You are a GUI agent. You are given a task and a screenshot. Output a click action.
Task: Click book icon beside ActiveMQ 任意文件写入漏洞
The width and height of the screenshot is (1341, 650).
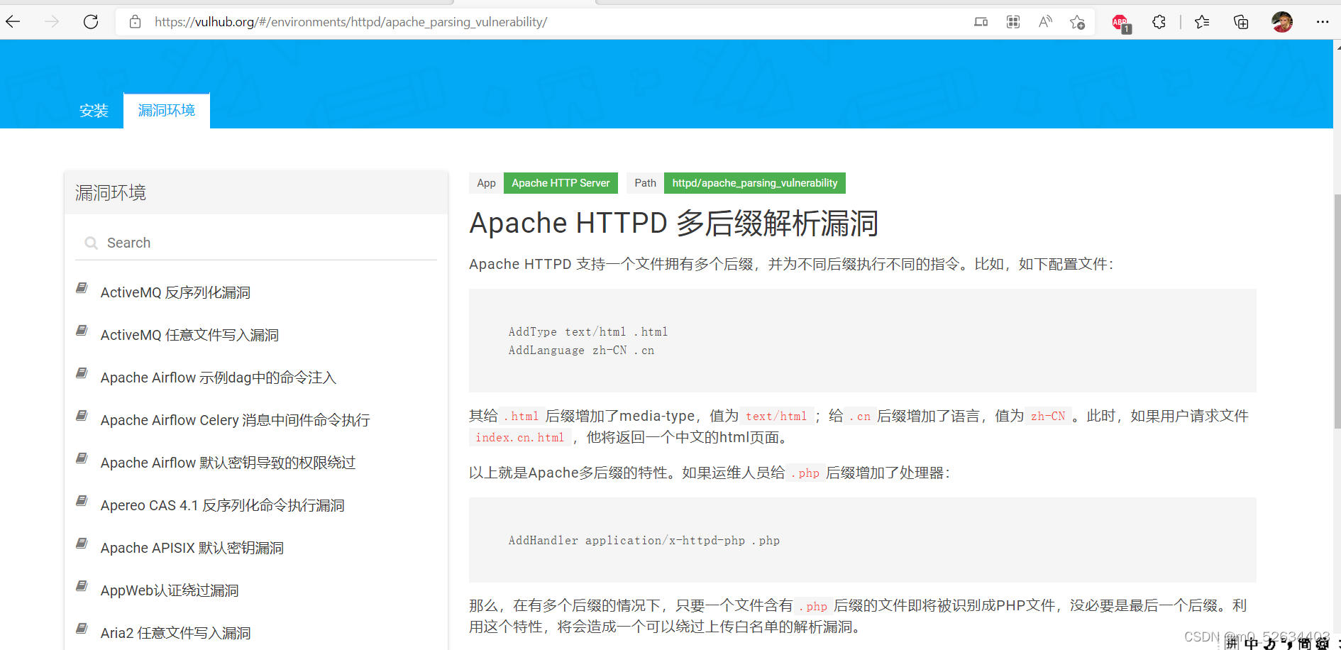pos(82,331)
